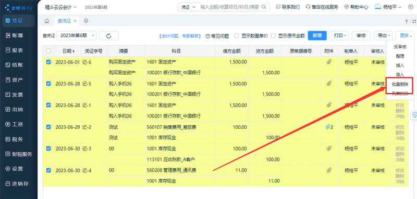Click the search magnifier icon
The image size is (417, 199).
pyautogui.click(x=264, y=7)
